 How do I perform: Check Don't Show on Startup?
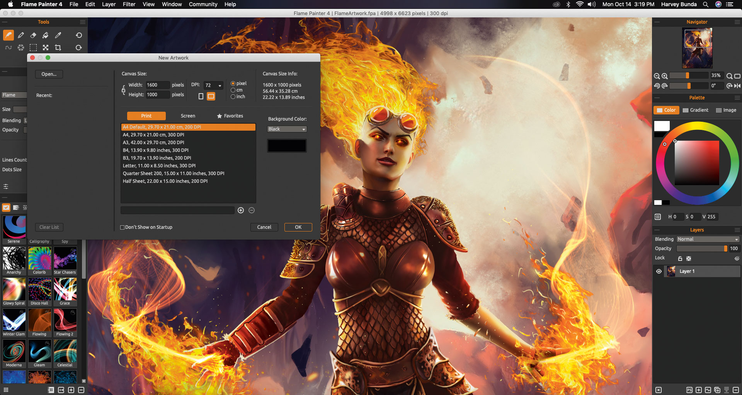[x=122, y=227]
